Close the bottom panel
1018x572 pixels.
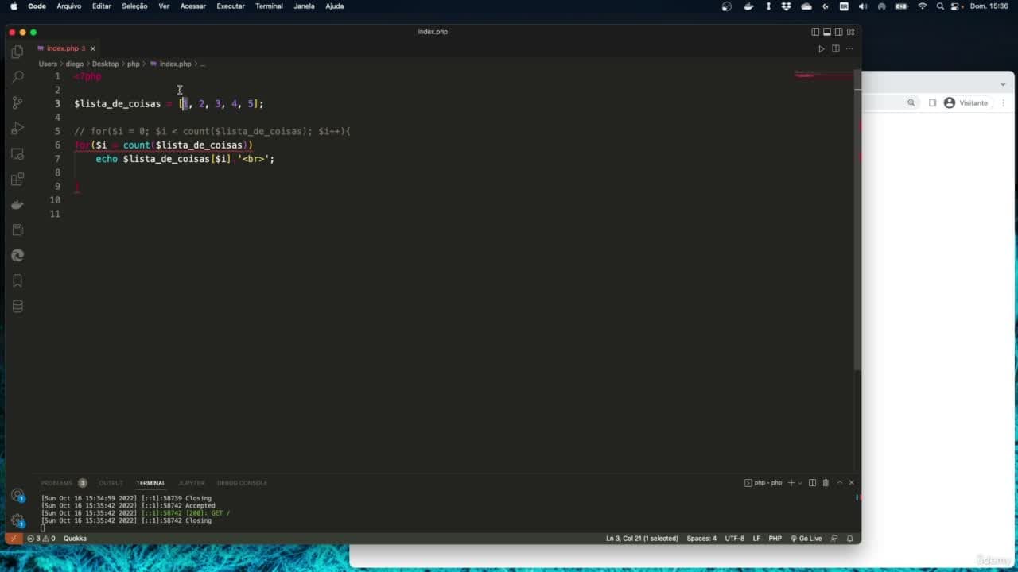[851, 483]
